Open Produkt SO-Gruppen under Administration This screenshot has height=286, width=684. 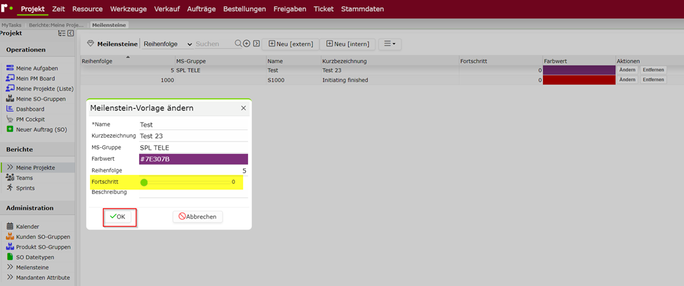click(38, 247)
